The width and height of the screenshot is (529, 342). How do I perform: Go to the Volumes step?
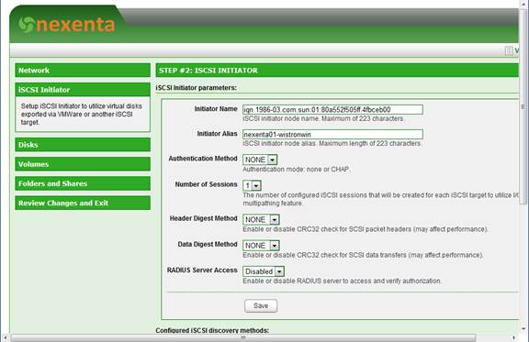click(x=83, y=164)
